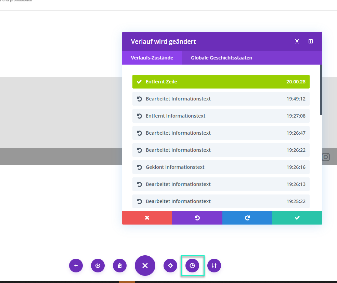This screenshot has height=283, width=337.
Task: Restore Entfernt Informationstext state at 19:27:08
Action: [221, 116]
